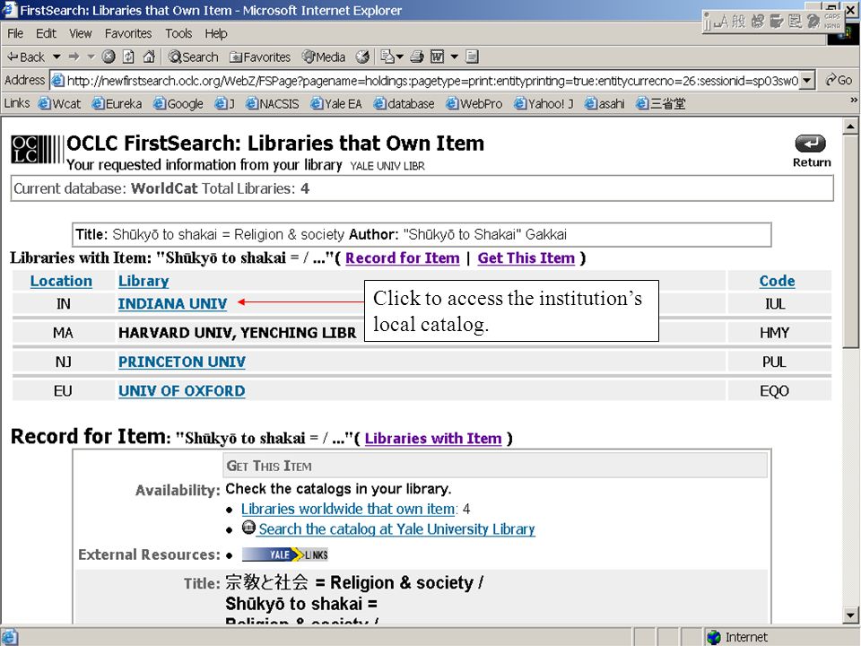Sort by the Code column header
Image resolution: width=861 pixels, height=646 pixels.
(x=777, y=281)
